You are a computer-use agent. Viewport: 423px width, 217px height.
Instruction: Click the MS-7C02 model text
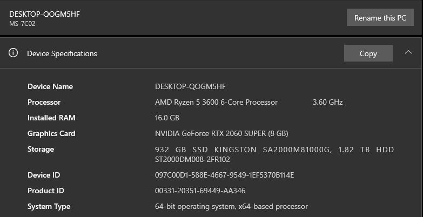(x=22, y=24)
